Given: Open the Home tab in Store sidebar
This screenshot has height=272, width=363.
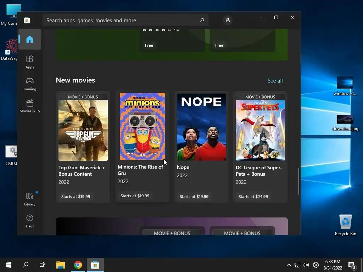Looking at the screenshot, I should pos(30,39).
